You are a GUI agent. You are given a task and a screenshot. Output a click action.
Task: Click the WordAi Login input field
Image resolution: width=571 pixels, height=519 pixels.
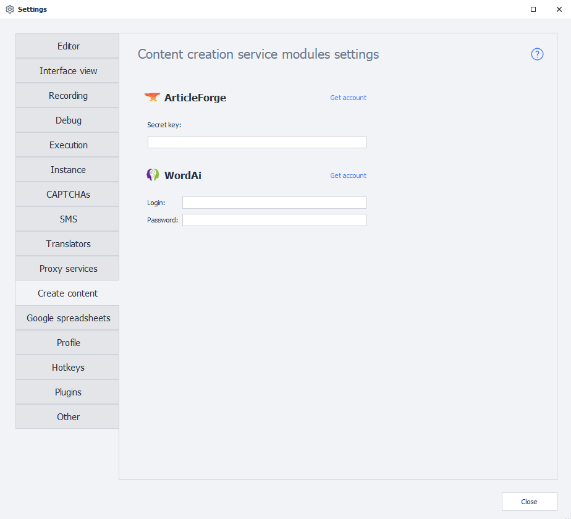274,203
